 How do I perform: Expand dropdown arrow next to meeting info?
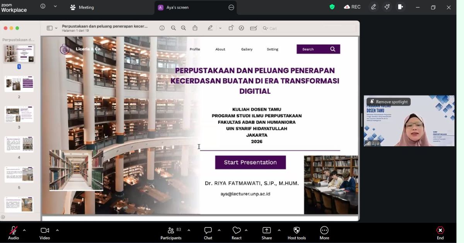[55, 7]
